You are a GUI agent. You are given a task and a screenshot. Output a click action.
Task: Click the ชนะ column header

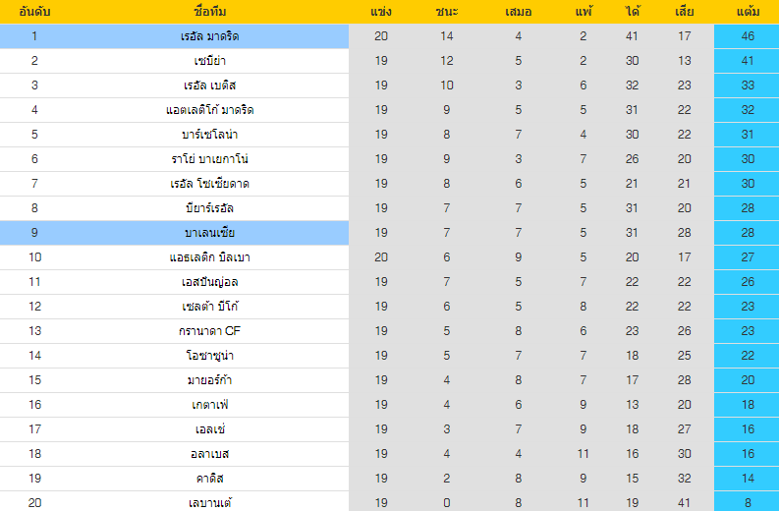[x=447, y=12]
